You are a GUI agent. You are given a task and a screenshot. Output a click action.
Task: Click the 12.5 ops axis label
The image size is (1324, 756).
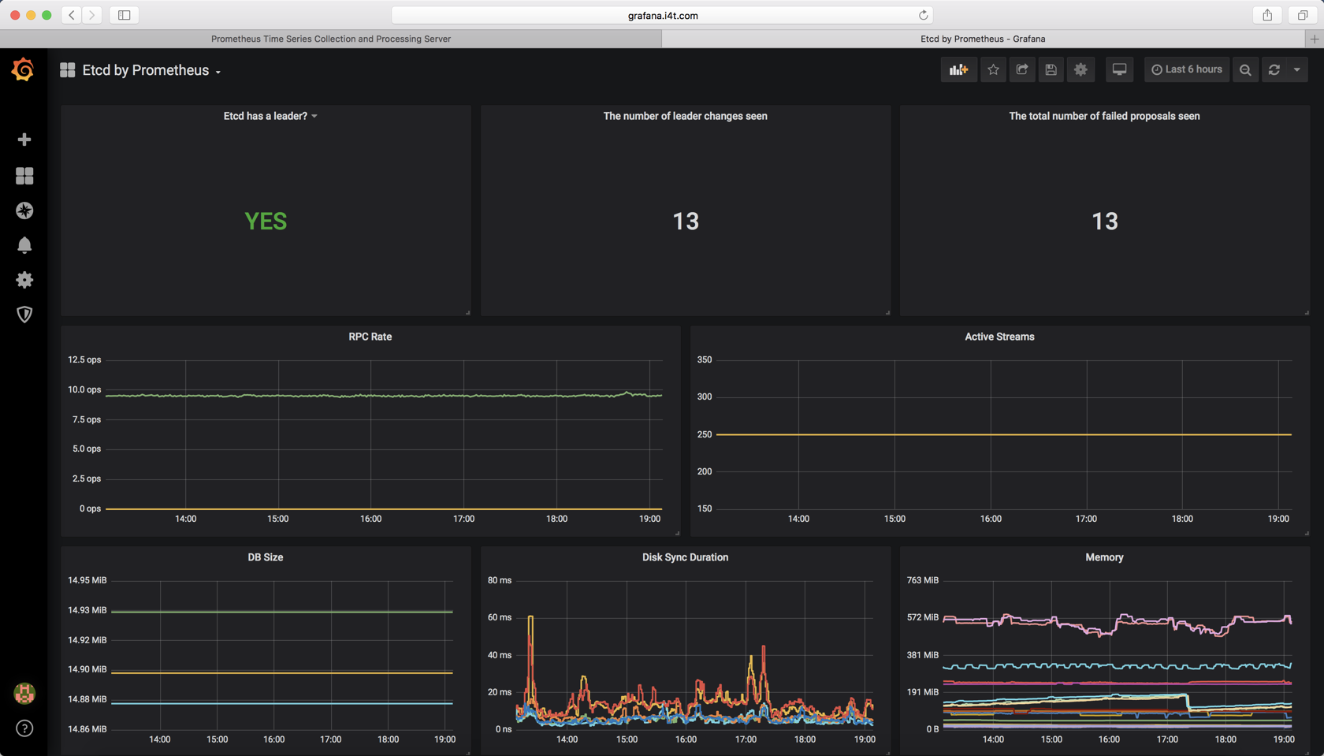[x=84, y=359]
